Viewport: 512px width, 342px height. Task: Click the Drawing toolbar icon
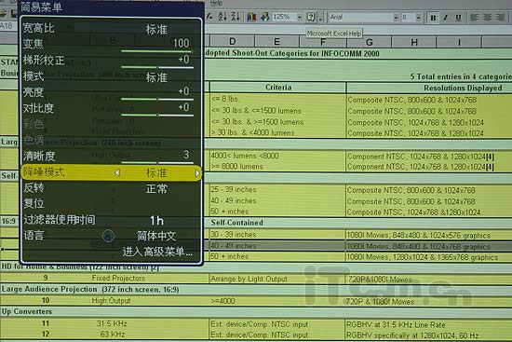pyautogui.click(x=264, y=17)
